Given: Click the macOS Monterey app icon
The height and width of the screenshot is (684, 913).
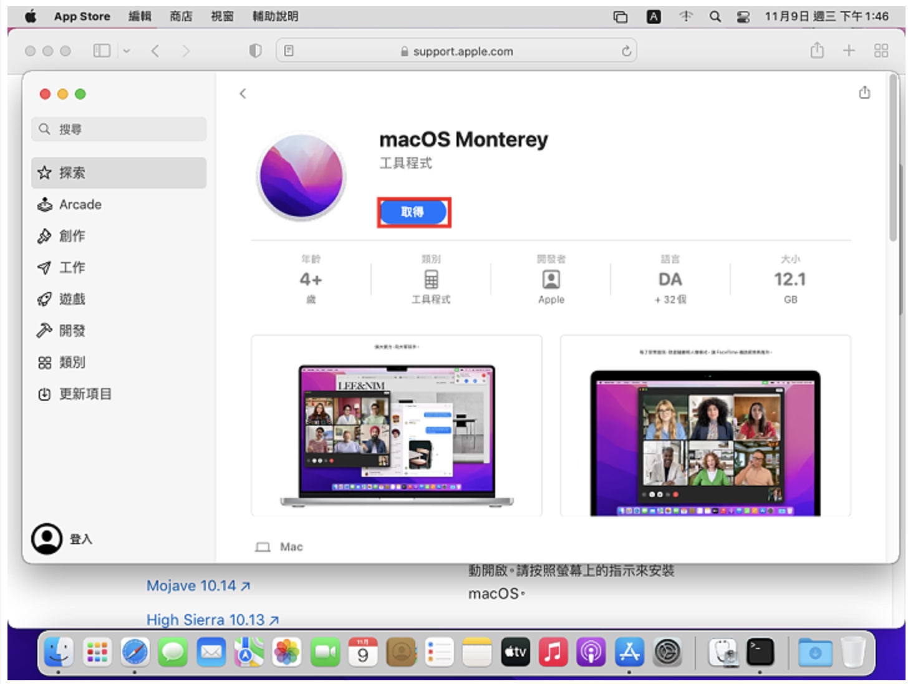Looking at the screenshot, I should (302, 177).
